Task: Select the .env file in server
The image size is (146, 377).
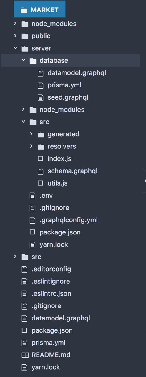Action: pos(46,195)
